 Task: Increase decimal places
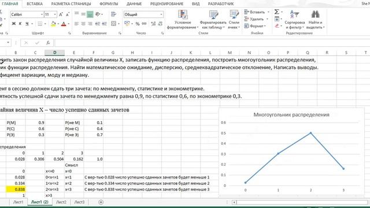(x=153, y=24)
